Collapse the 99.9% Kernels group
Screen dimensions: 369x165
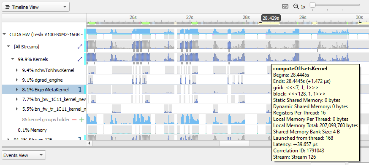pos(13,59)
